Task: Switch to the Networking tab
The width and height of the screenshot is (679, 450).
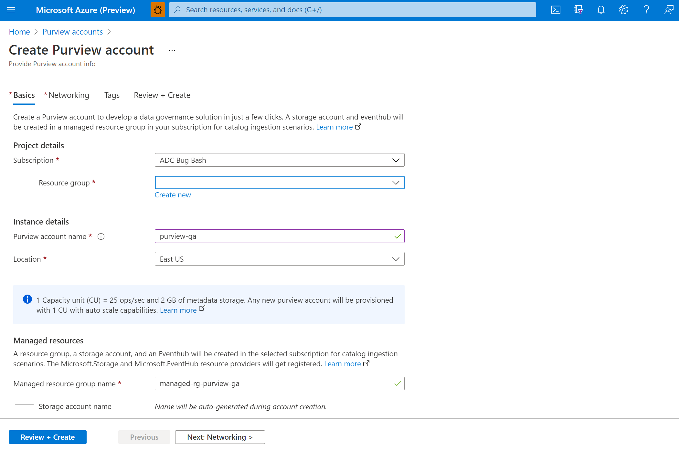Action: tap(69, 95)
